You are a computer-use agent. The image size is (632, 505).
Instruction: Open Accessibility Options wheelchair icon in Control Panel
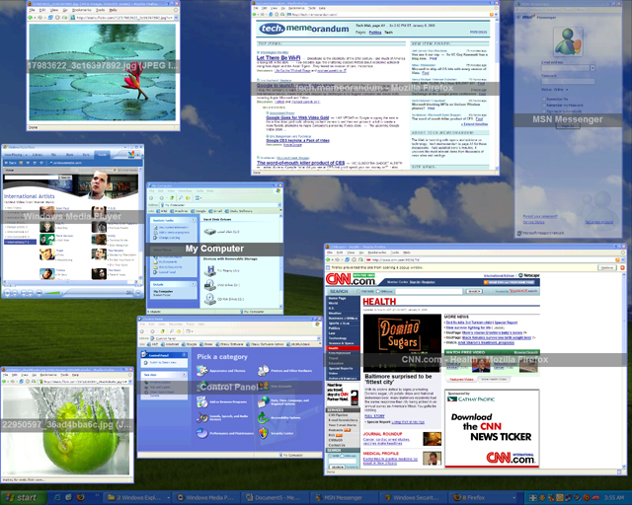264,417
